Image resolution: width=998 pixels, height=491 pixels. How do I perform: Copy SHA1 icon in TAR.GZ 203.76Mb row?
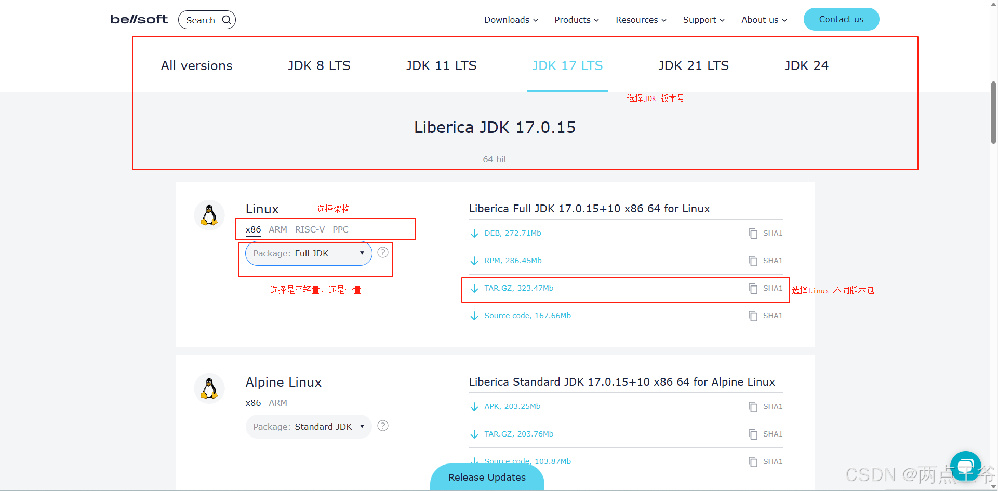click(753, 434)
